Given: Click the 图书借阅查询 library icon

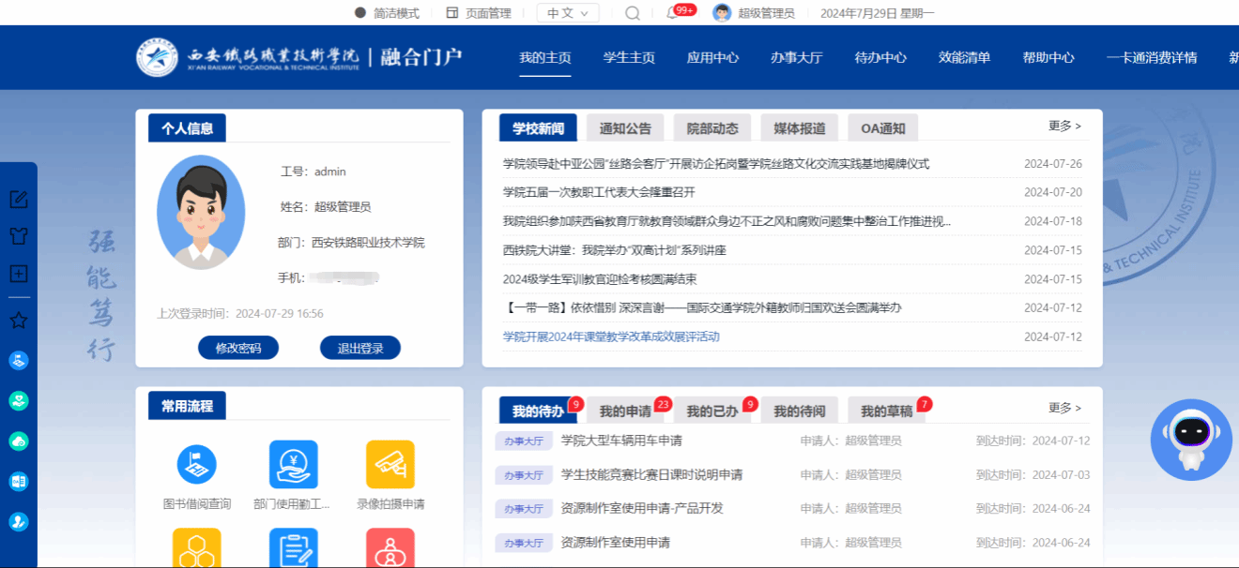Looking at the screenshot, I should (x=197, y=465).
